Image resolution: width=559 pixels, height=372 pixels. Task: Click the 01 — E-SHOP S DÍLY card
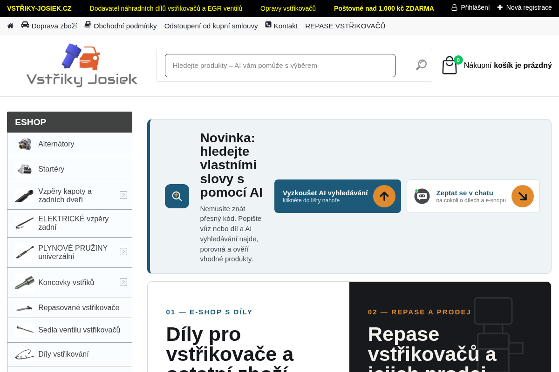pos(248,327)
